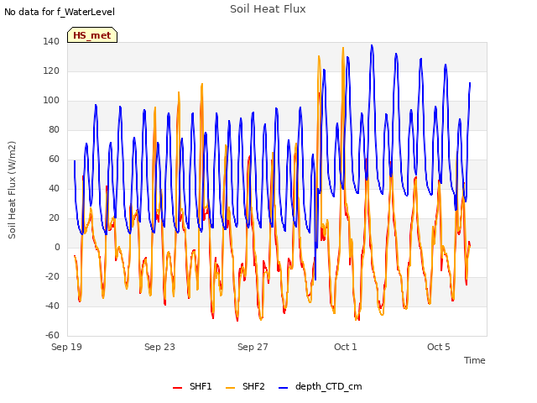Image resolution: width=537 pixels, height=403 pixels.
Task: Click the 60 y-axis tick label
Action: pos(54,159)
